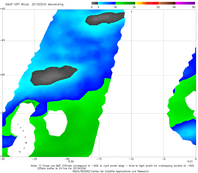Click the red section of the color bar

point(154,3)
